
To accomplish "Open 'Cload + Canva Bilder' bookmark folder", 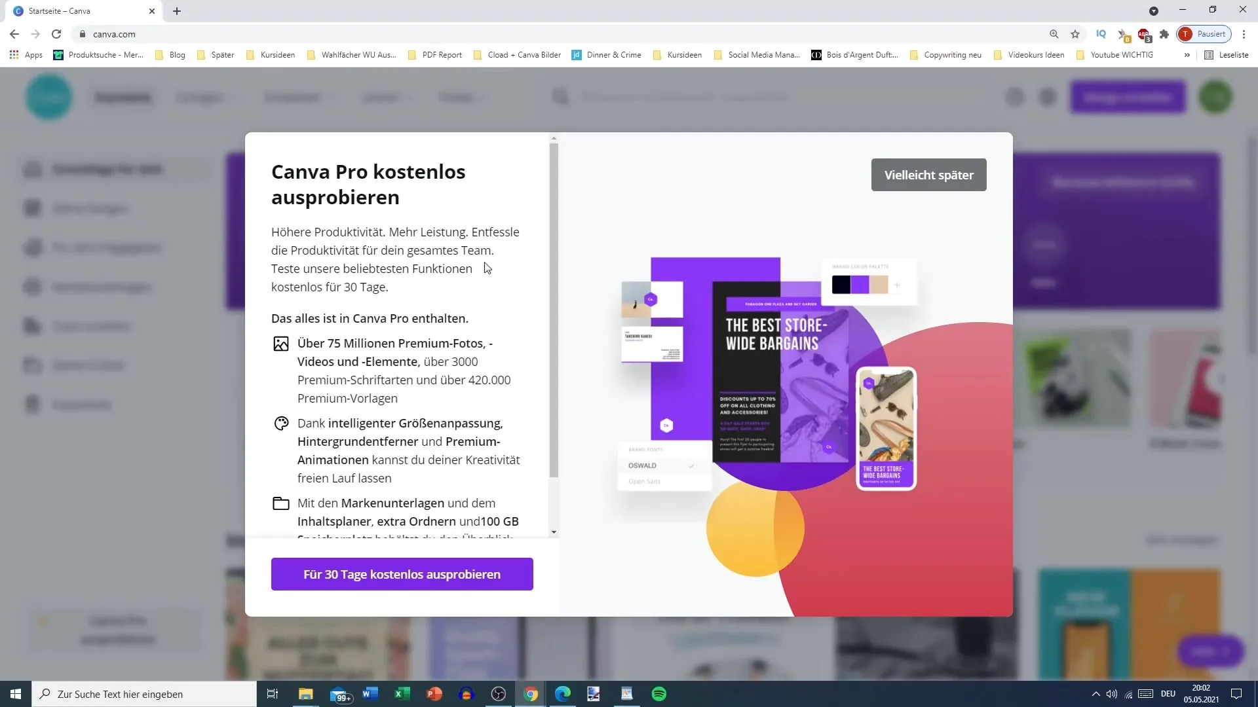I will (517, 55).
